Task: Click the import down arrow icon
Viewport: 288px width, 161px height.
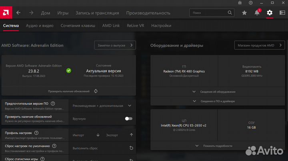Action: 98,135
